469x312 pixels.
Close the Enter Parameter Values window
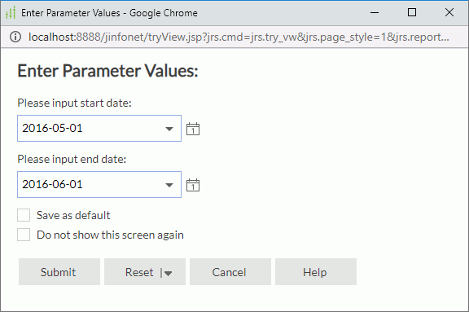click(449, 12)
